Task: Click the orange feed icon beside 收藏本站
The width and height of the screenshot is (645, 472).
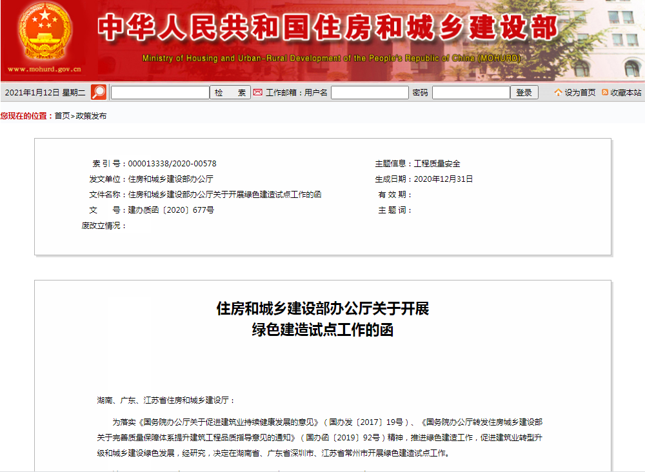Action: click(605, 92)
